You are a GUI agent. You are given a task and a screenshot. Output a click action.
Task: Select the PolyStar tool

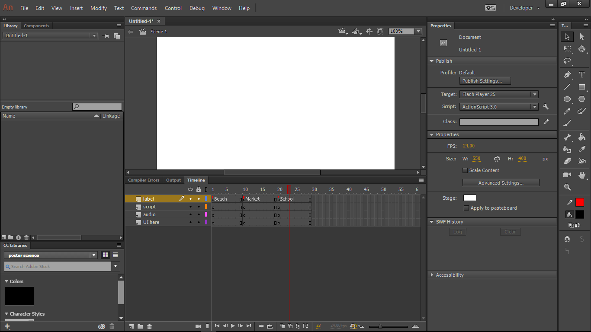(x=582, y=99)
